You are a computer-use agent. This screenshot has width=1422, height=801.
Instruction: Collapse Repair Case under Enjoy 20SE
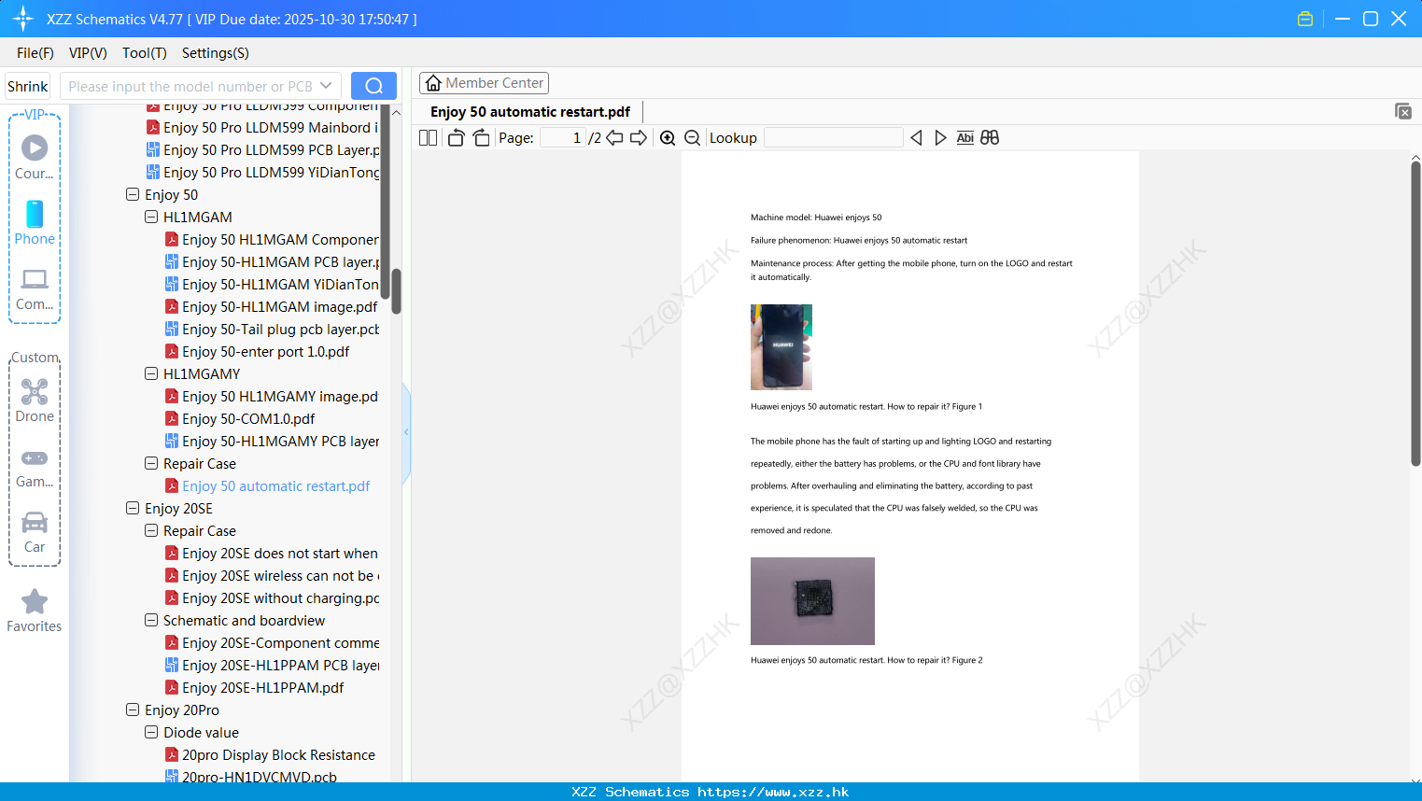pyautogui.click(x=151, y=531)
